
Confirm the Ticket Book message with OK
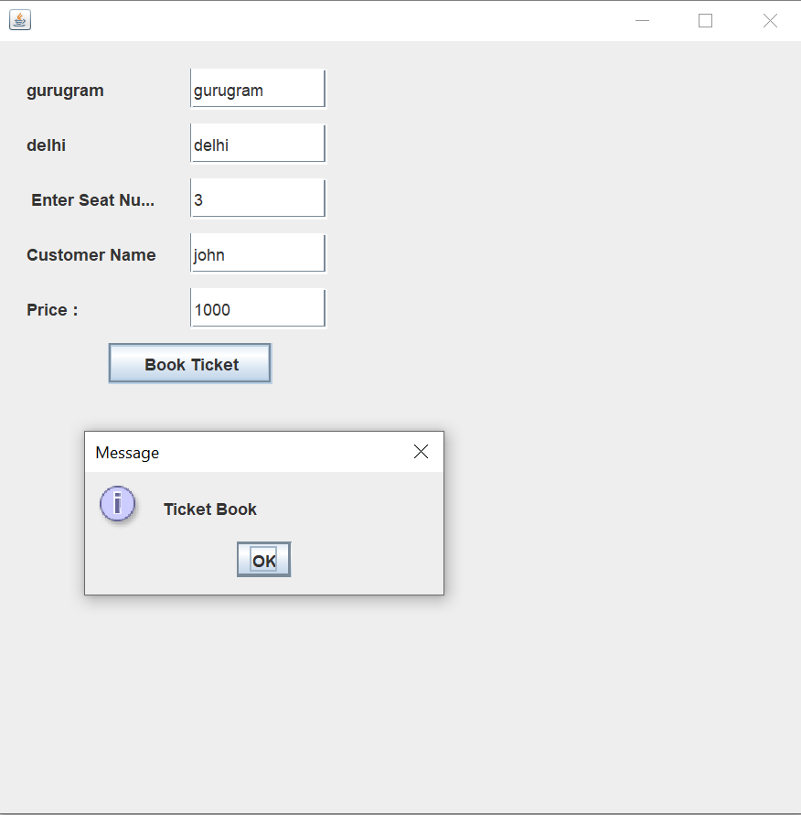coord(264,560)
